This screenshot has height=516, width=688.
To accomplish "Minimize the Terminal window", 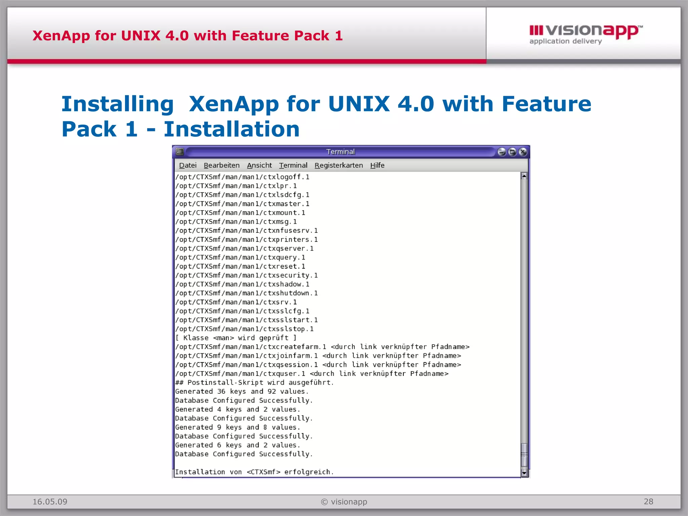I will [x=502, y=152].
